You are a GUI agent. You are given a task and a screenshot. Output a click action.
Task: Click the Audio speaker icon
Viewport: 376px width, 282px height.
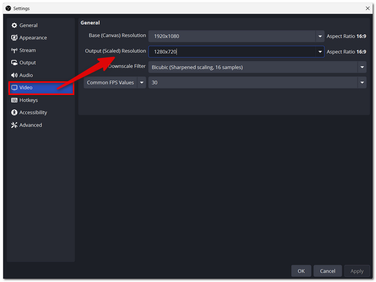pyautogui.click(x=15, y=75)
